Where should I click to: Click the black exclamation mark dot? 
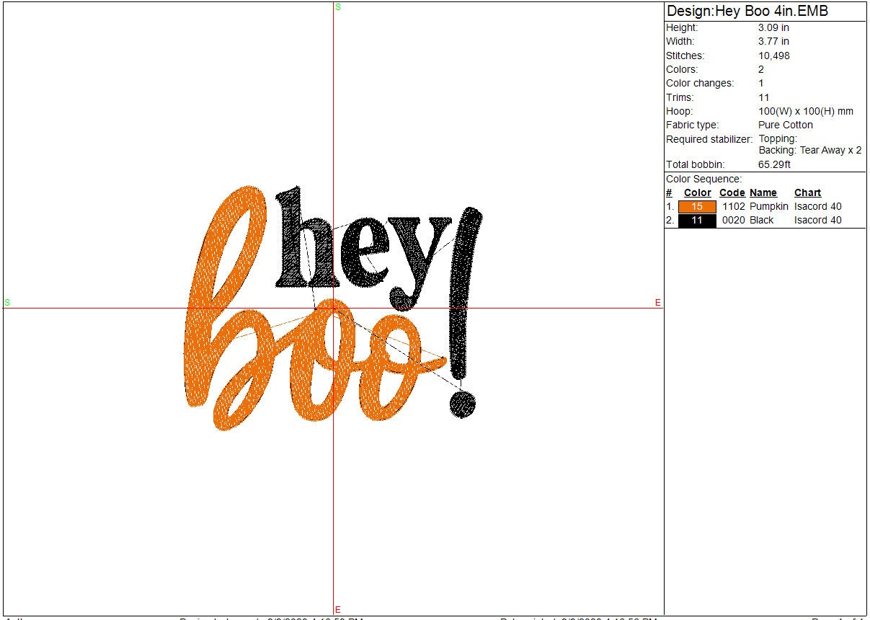(x=462, y=404)
